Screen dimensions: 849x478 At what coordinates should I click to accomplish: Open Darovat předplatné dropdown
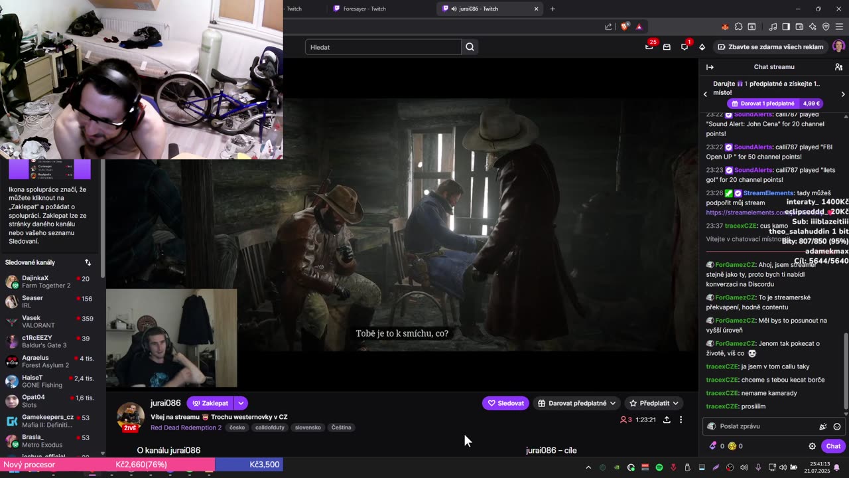pos(577,403)
